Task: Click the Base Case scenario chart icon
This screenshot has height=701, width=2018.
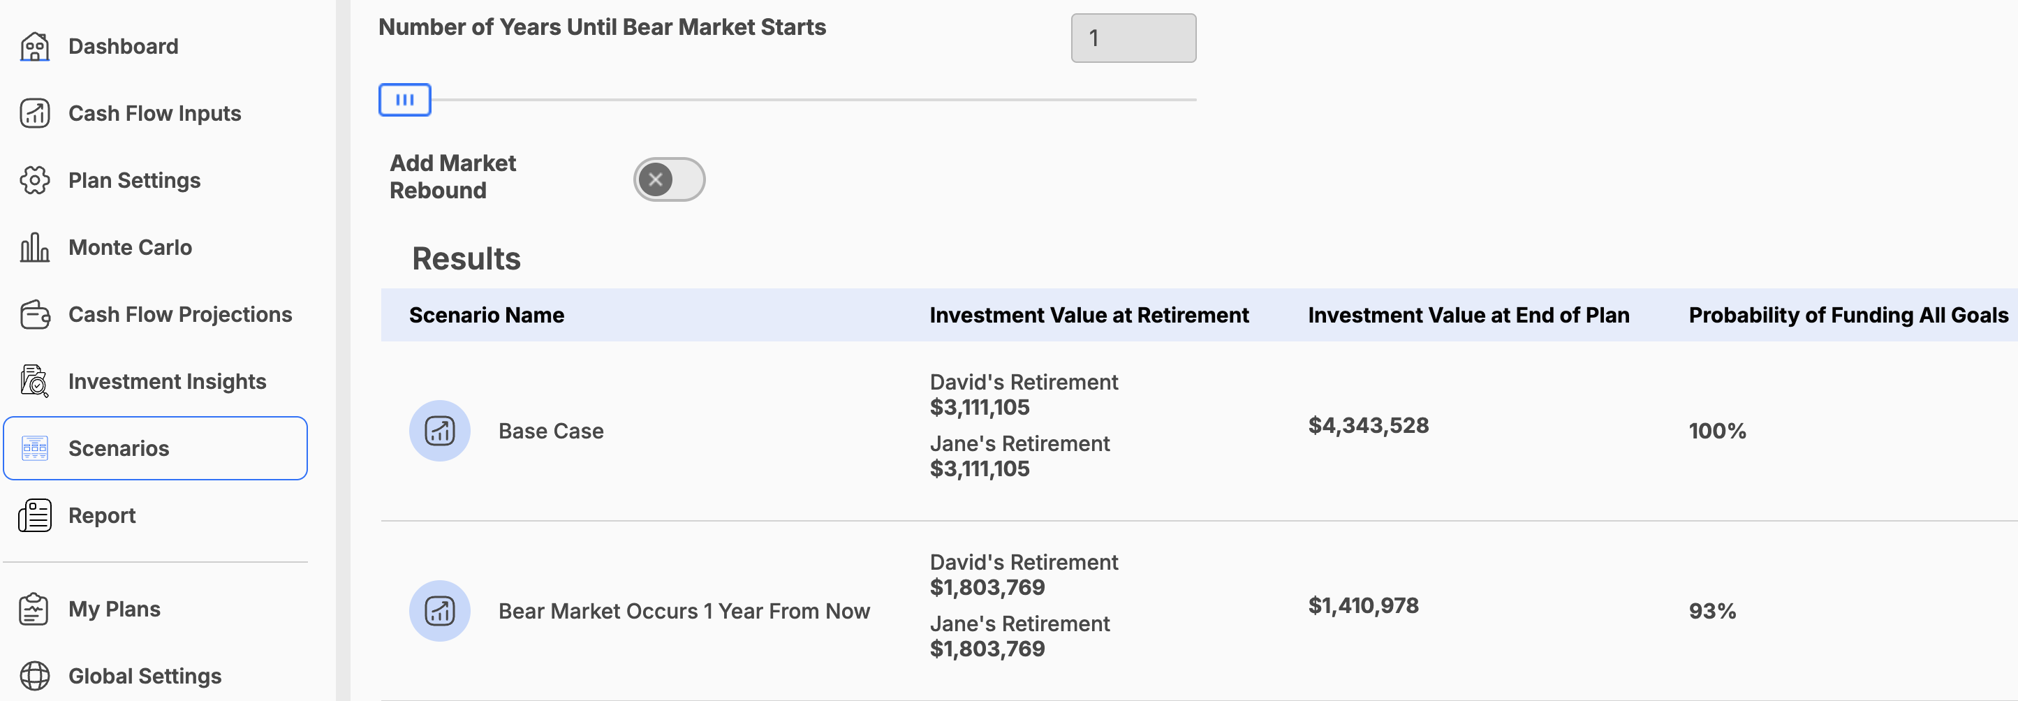Action: (439, 430)
